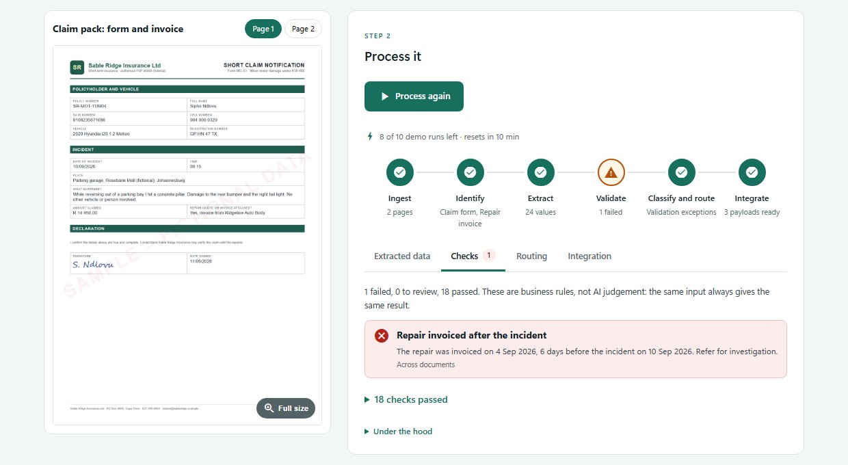The width and height of the screenshot is (848, 465).
Task: Click 'Across documents' text in failed check
Action: click(x=425, y=364)
